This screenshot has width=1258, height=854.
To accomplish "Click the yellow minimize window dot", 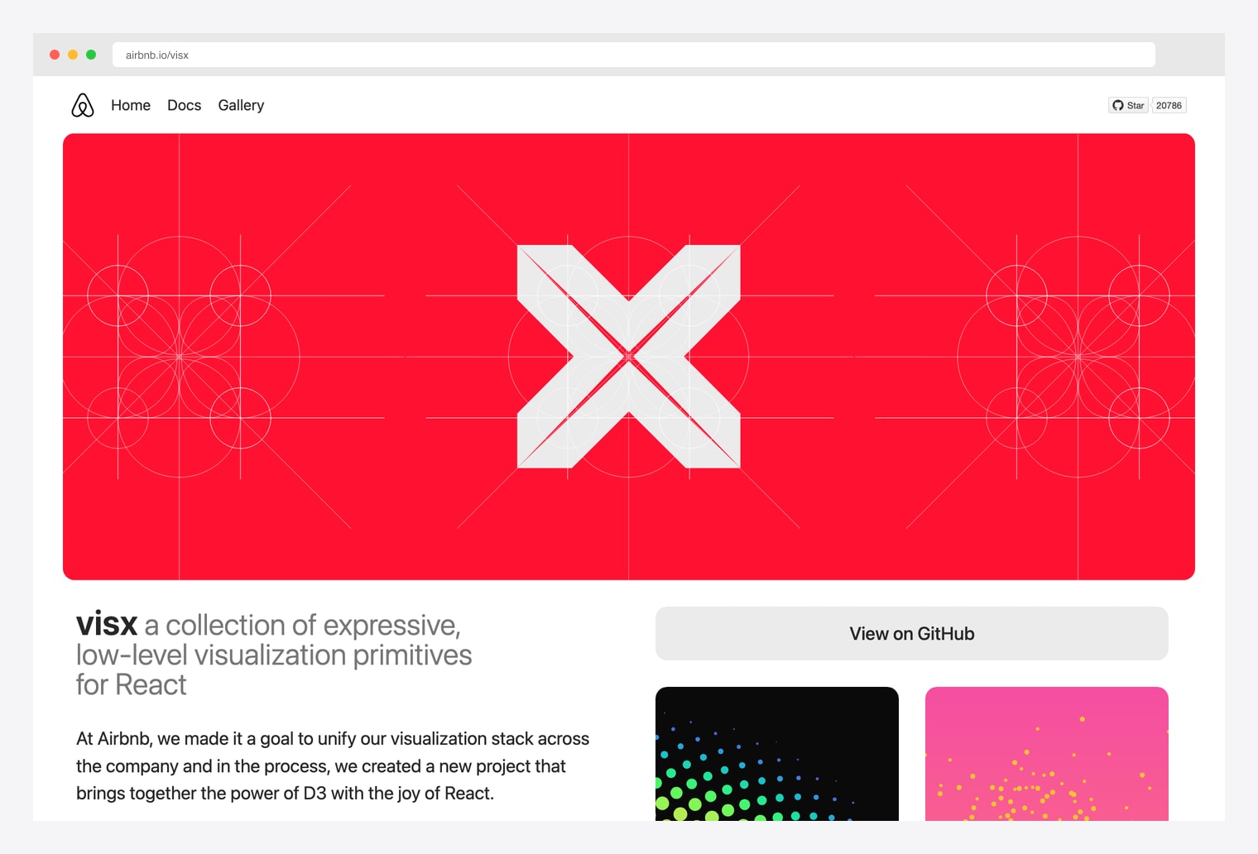I will [73, 55].
